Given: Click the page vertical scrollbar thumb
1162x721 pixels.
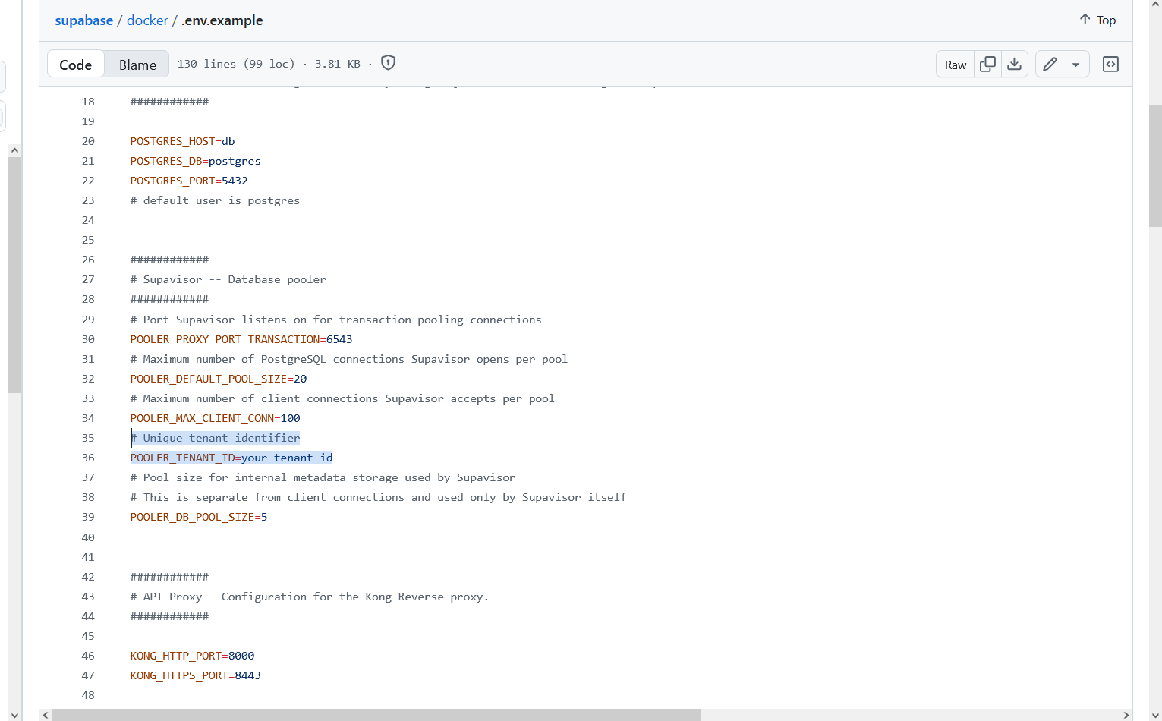Looking at the screenshot, I should coord(1155,165).
